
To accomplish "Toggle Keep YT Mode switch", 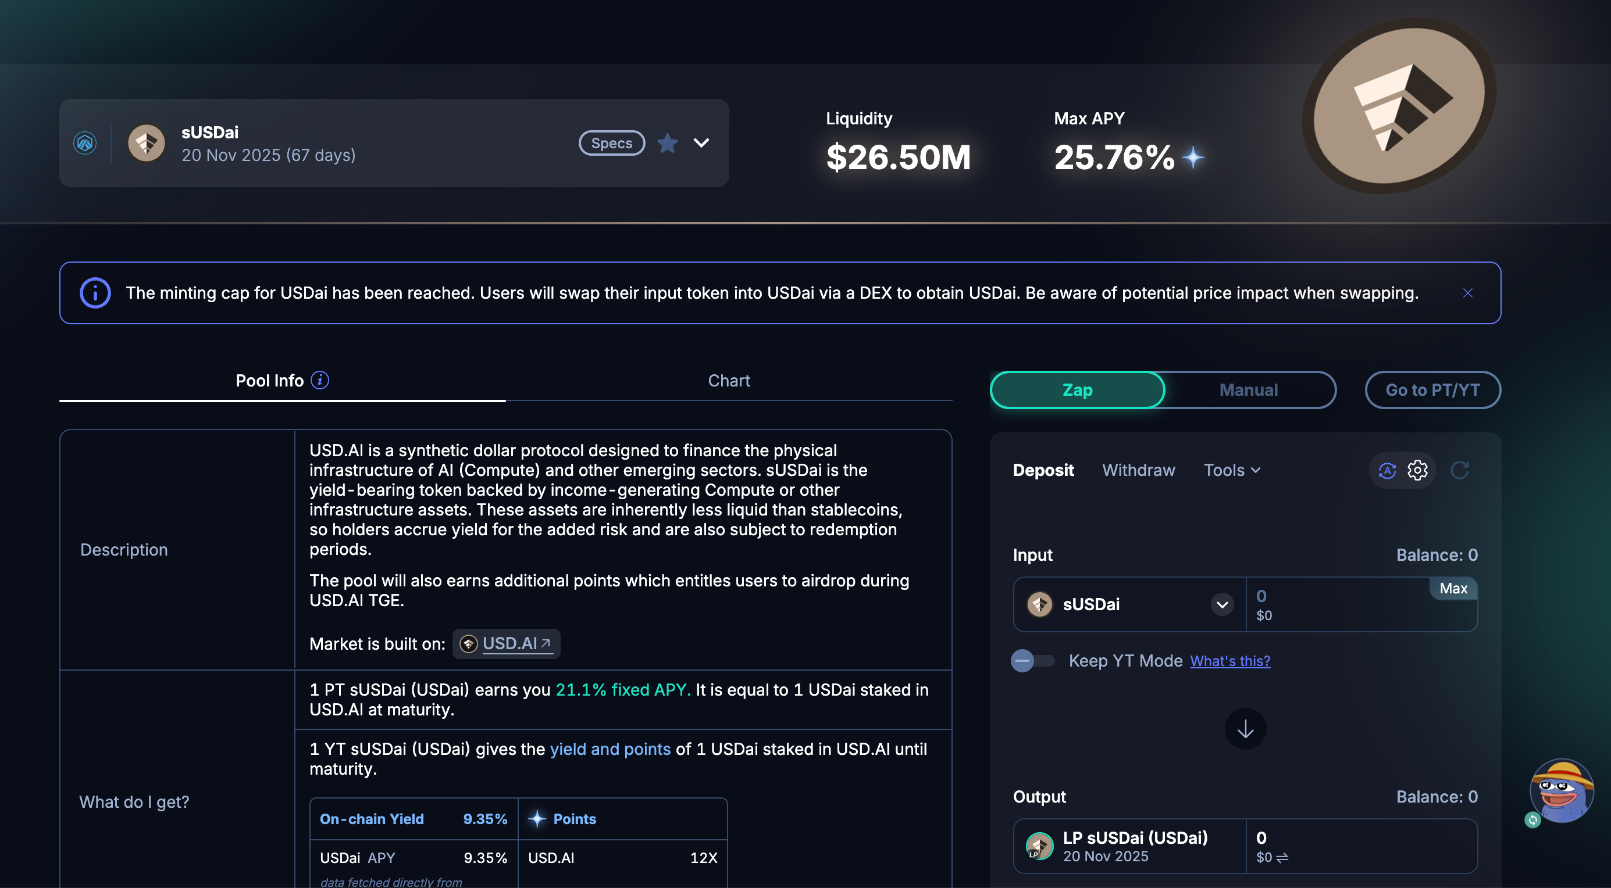I will pyautogui.click(x=1032, y=661).
